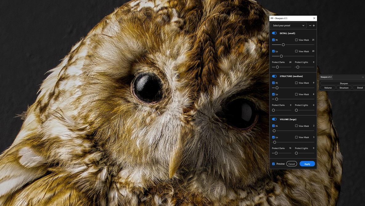Screen dimensions: 365x206
Task: Click DETAIL Protect Darks slider handle
Action: pyautogui.click(x=277, y=67)
